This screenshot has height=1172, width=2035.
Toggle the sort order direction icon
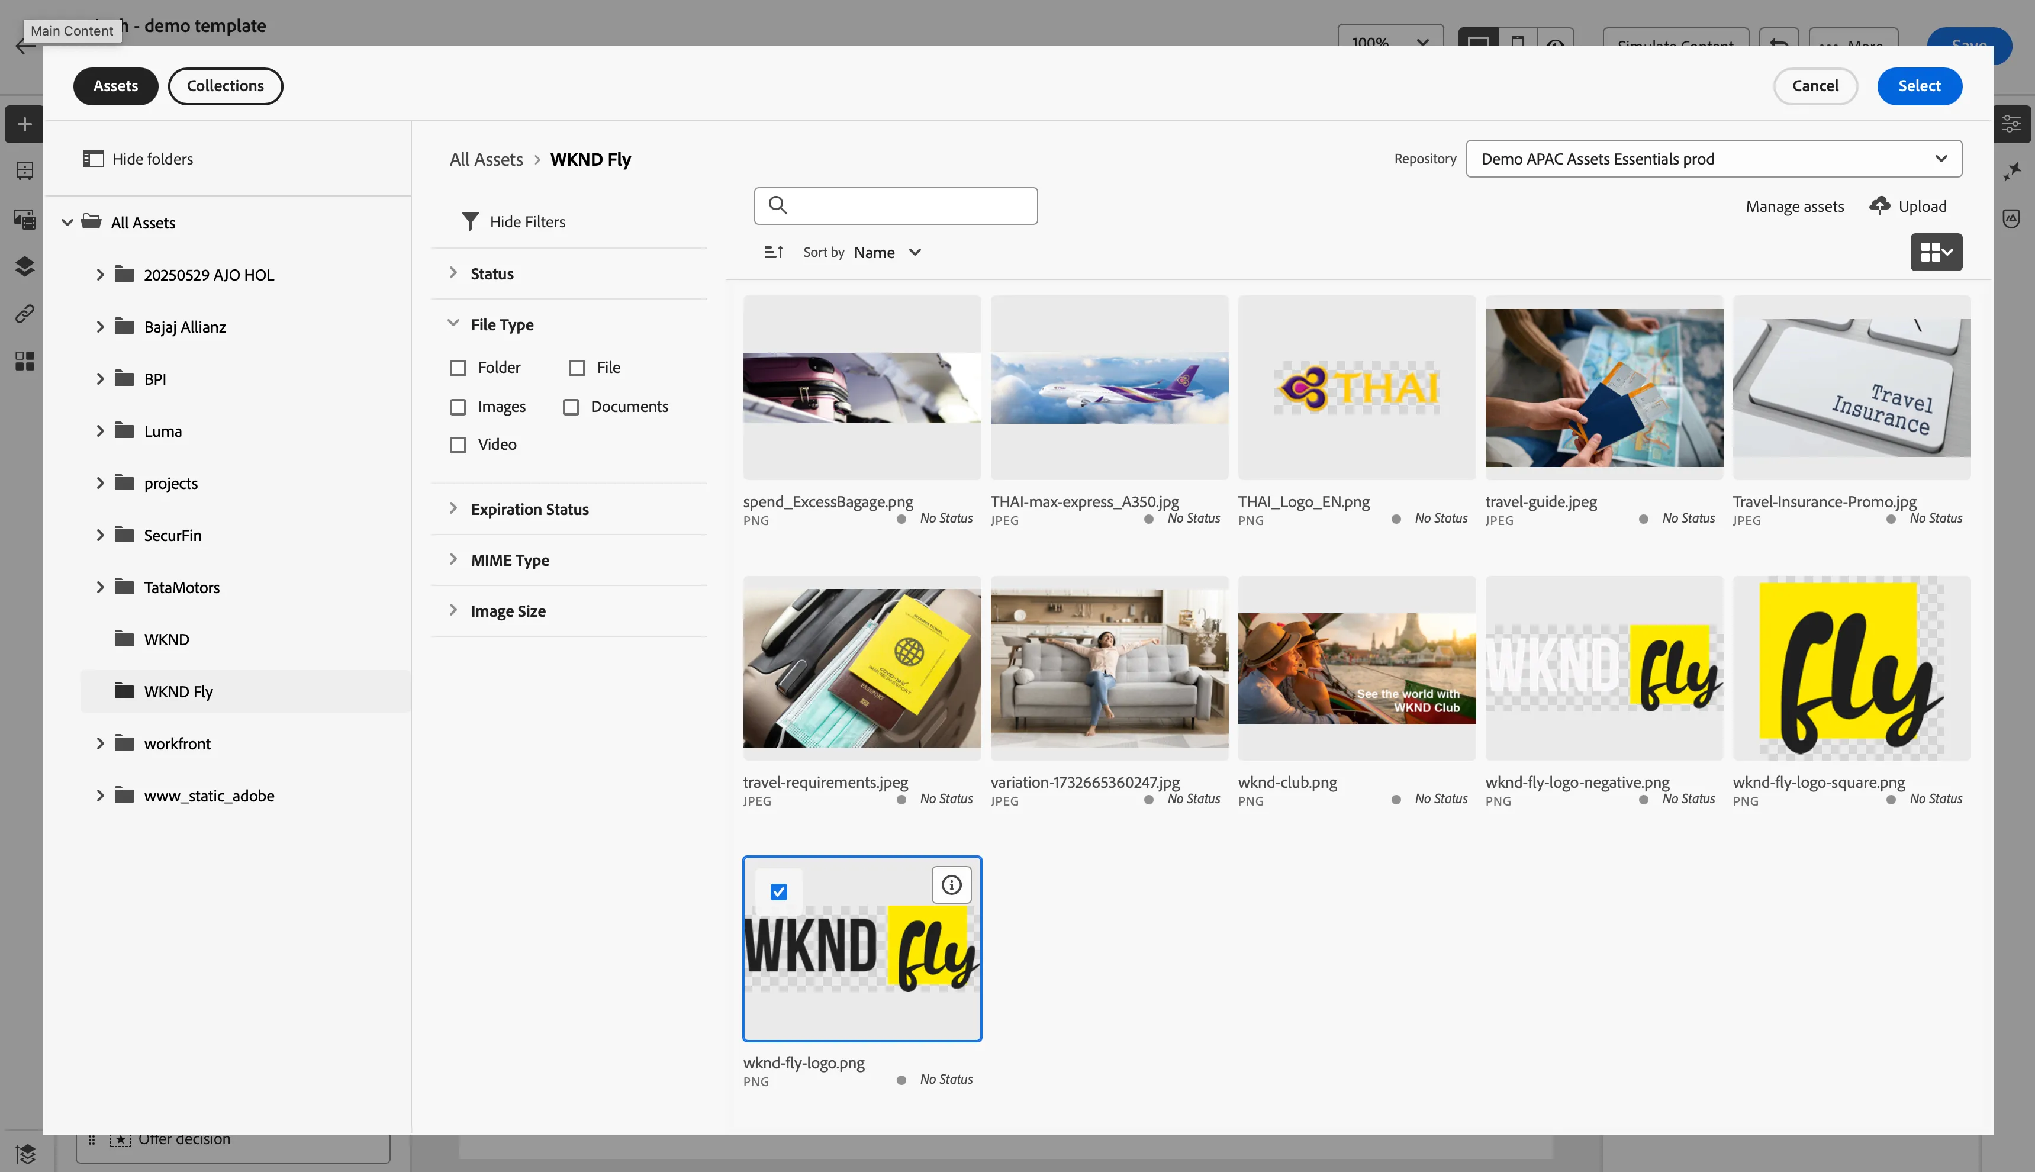[x=773, y=252]
